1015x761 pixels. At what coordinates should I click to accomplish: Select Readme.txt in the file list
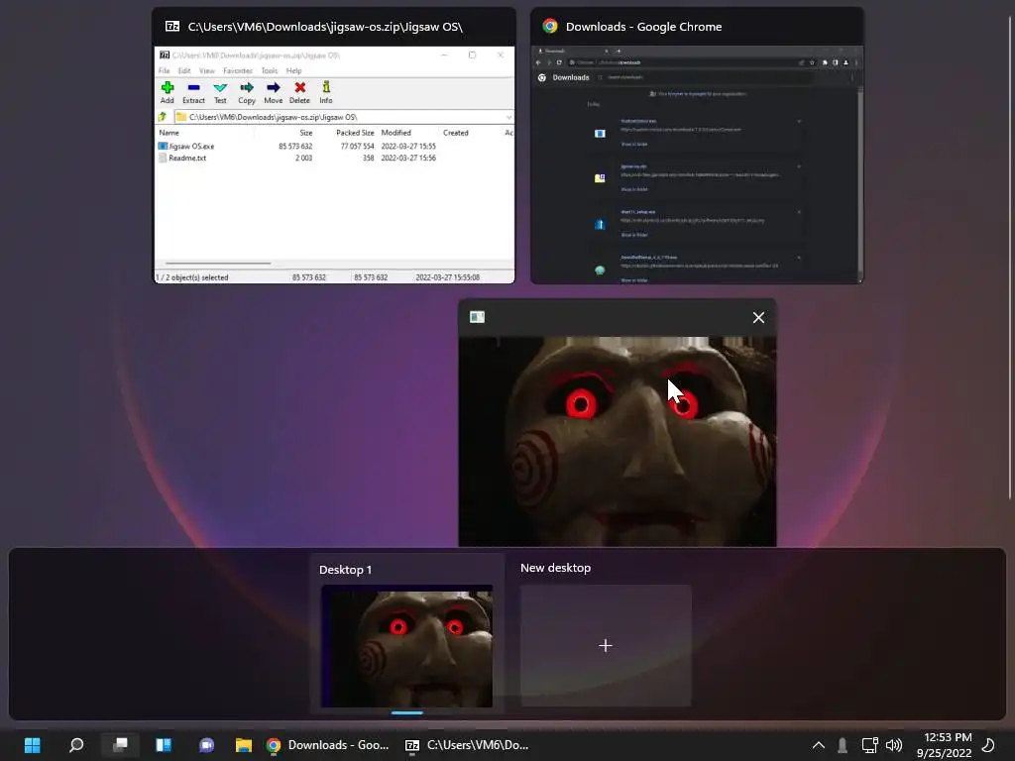(x=182, y=158)
